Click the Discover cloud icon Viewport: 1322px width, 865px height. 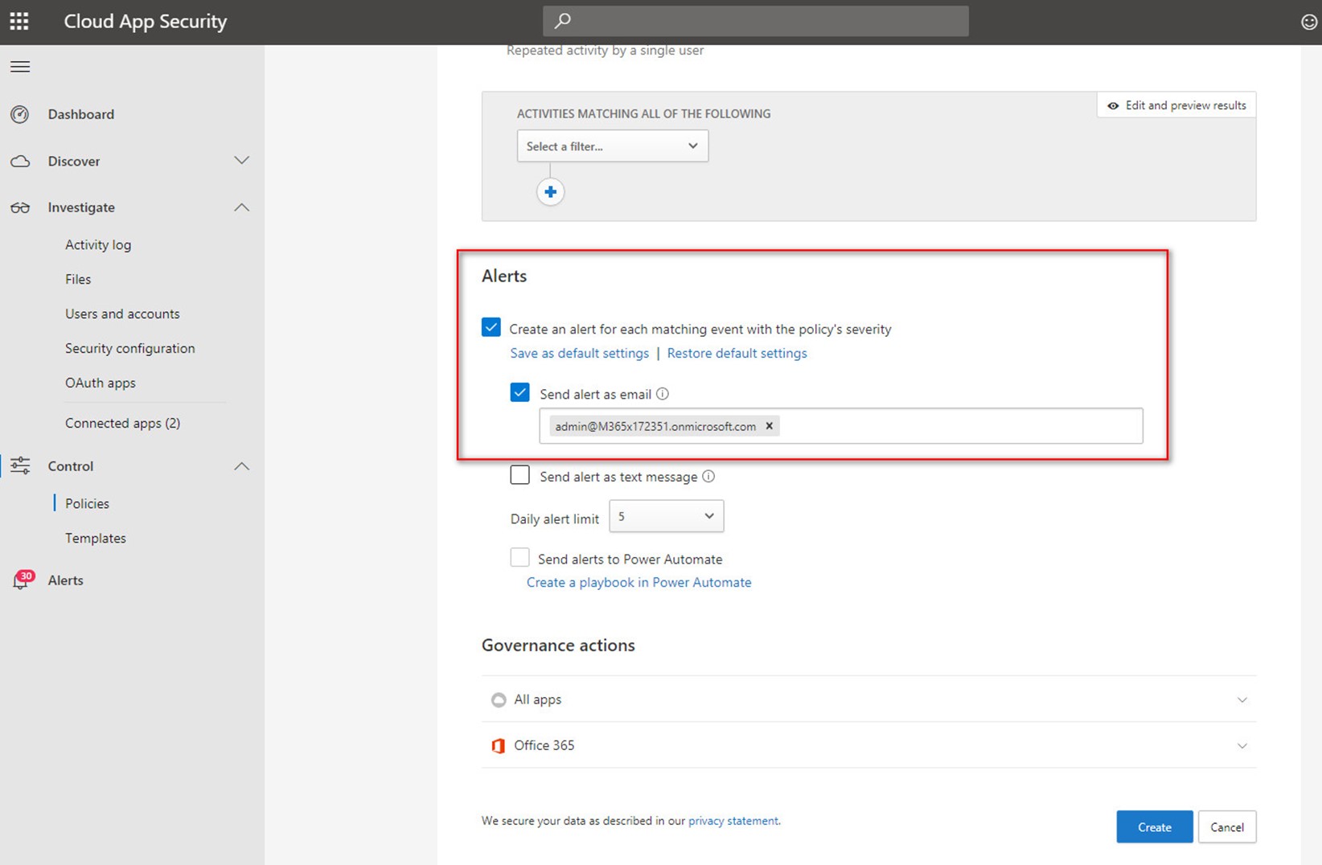click(x=20, y=162)
